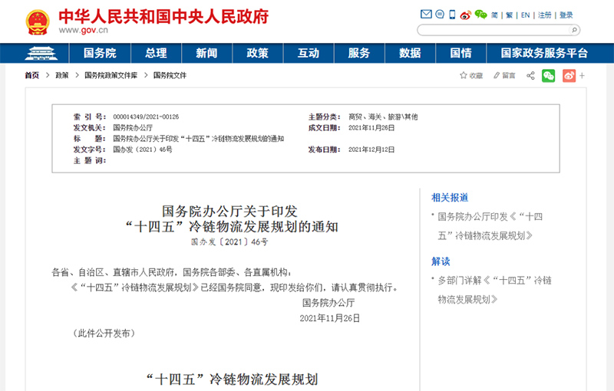
Task: Open related report on cold chain plan
Action: (490, 226)
